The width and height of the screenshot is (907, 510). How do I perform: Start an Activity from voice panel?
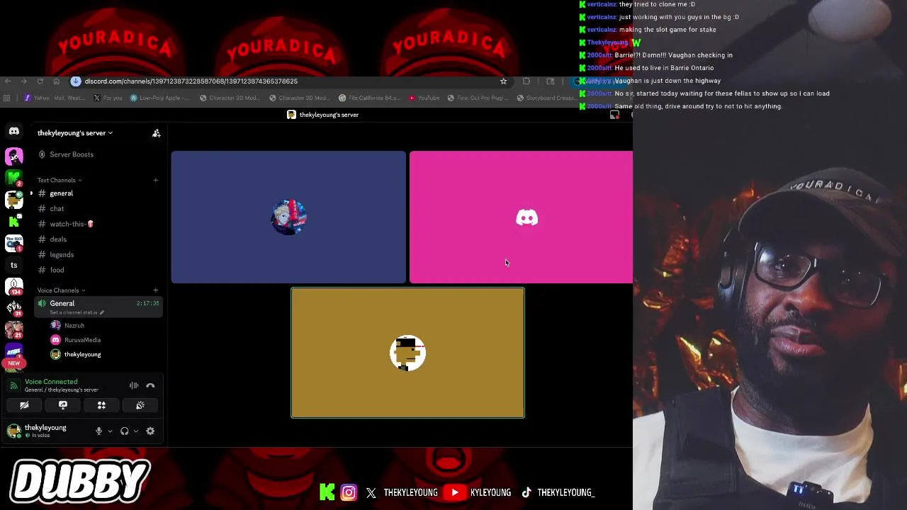pyautogui.click(x=101, y=405)
